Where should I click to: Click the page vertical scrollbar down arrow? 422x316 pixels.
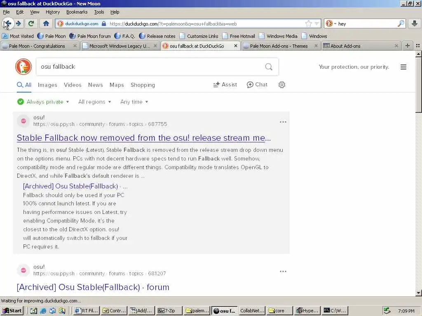point(418,293)
